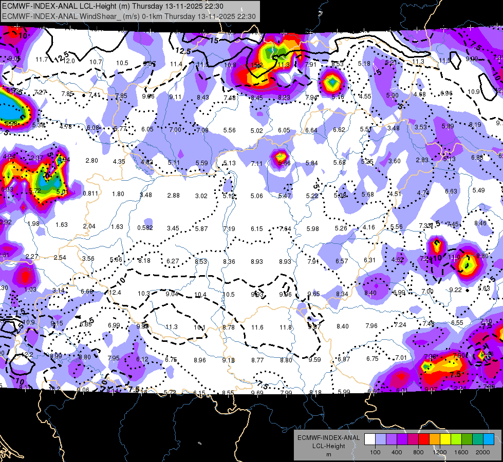Click the wind shear value "3.02"

pyautogui.click(x=201, y=196)
